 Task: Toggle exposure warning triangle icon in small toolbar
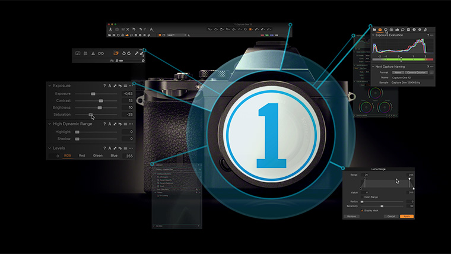coord(93,53)
